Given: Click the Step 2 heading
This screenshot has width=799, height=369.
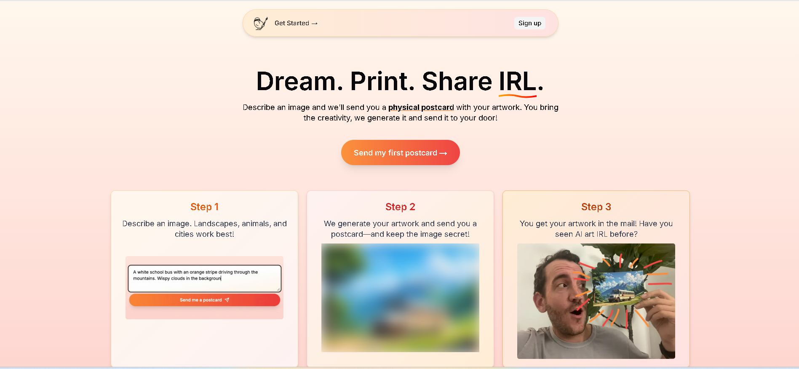Looking at the screenshot, I should (400, 207).
